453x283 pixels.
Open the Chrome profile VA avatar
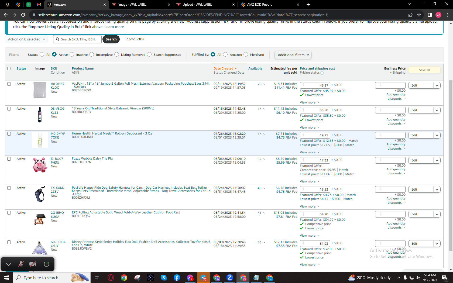tap(438, 15)
